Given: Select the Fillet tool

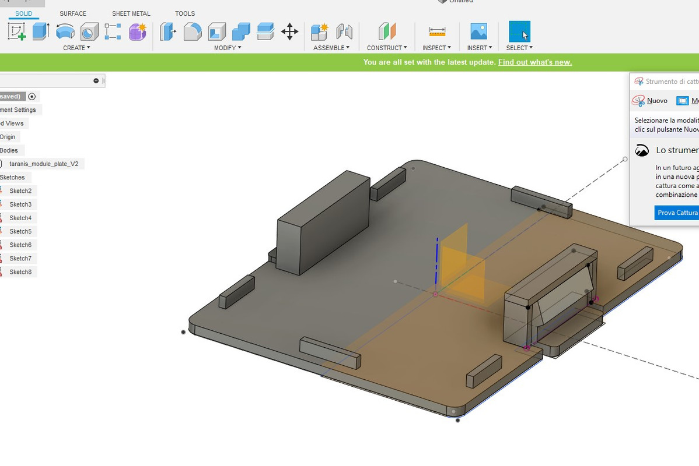Looking at the screenshot, I should (193, 31).
